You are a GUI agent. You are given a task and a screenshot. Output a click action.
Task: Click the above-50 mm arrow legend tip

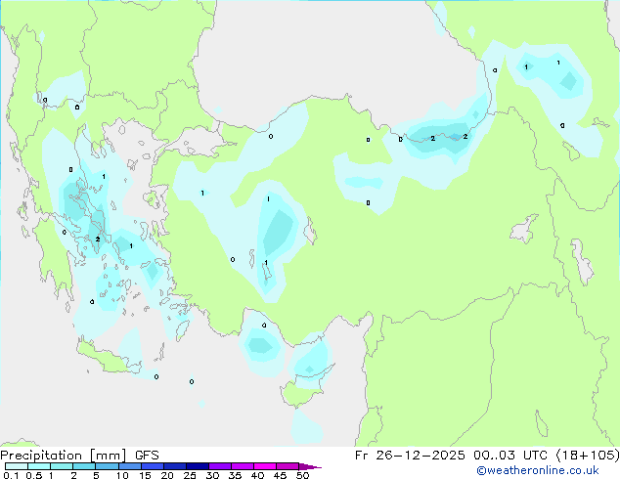(310, 466)
